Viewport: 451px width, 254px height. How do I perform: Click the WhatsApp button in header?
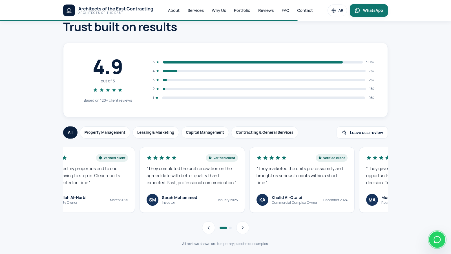(x=369, y=10)
